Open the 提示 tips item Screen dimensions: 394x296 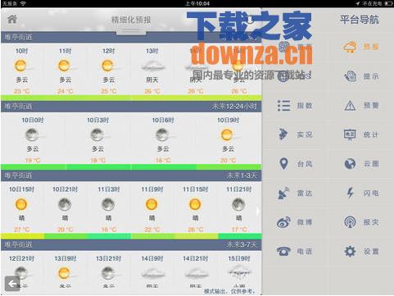(x=361, y=76)
